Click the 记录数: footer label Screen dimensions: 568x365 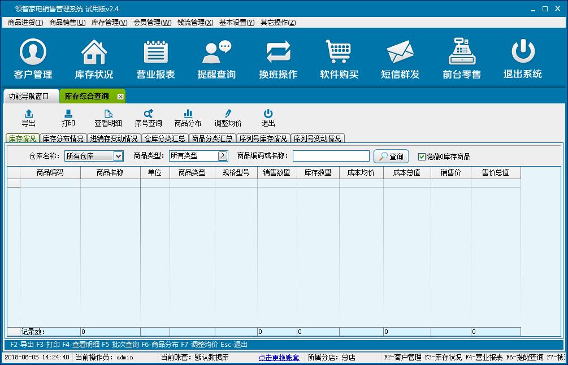point(33,332)
